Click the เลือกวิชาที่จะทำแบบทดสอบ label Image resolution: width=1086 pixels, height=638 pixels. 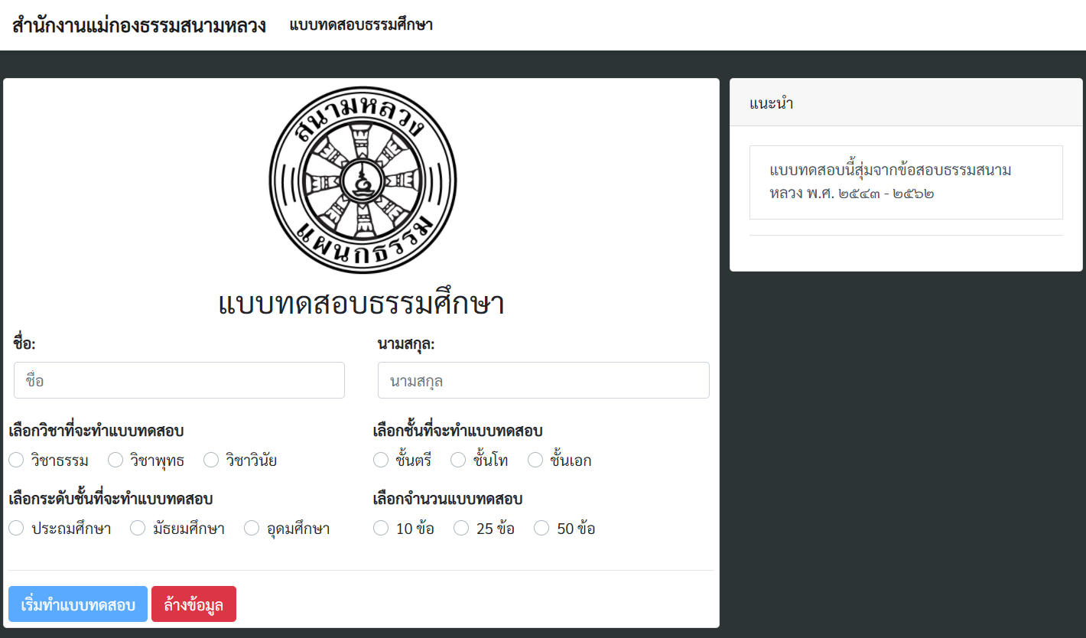[x=96, y=431]
